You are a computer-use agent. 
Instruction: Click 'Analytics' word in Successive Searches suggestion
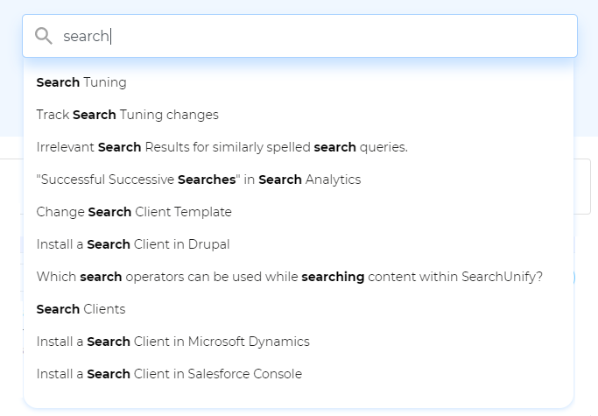coord(333,180)
